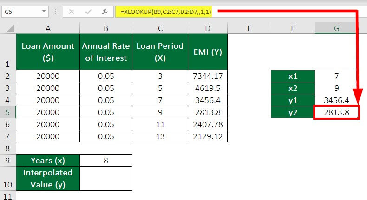Click cell G2 containing 7
This screenshot has height=200, width=367.
[336, 76]
